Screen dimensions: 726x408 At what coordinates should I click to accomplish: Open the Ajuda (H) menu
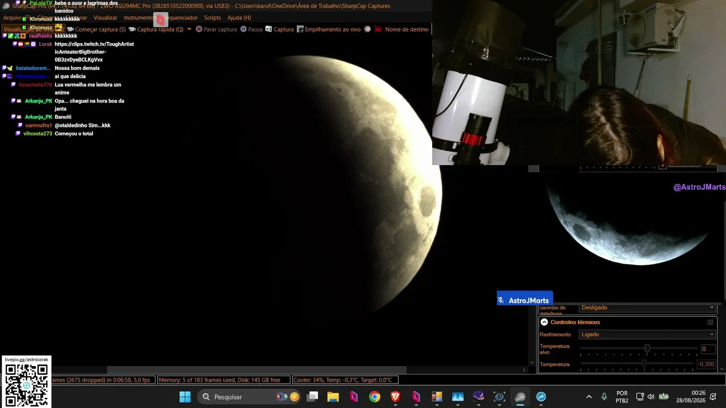click(x=239, y=18)
